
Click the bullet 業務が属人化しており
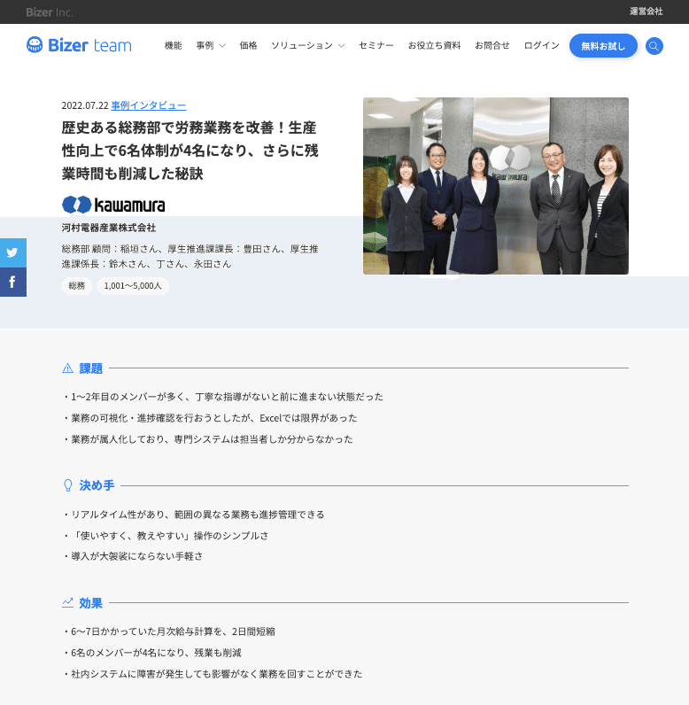[x=207, y=438]
